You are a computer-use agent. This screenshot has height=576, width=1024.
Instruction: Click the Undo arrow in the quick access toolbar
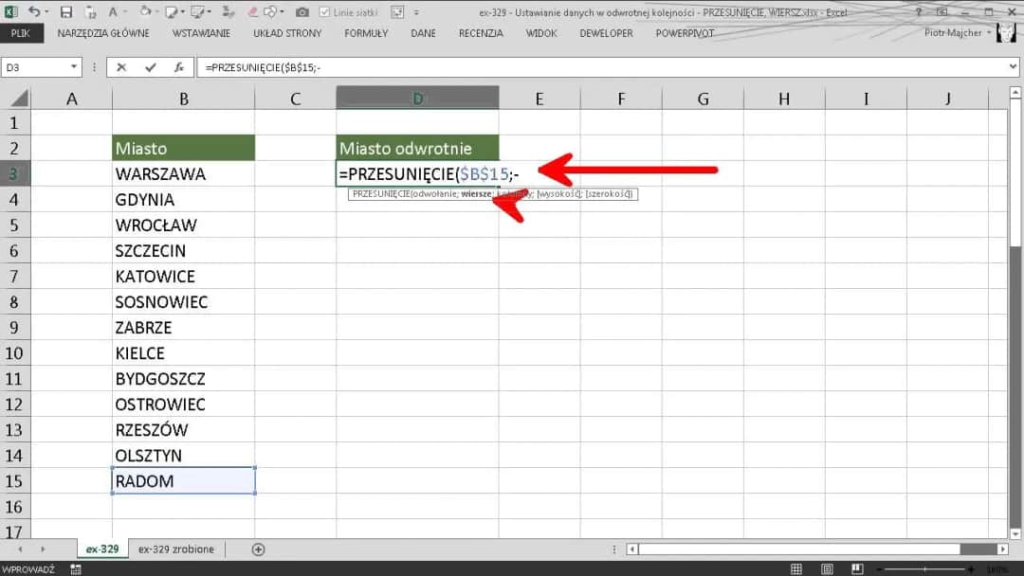(x=34, y=12)
